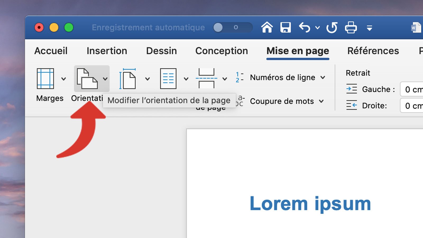
Task: Select the Conception tab
Action: coord(222,51)
